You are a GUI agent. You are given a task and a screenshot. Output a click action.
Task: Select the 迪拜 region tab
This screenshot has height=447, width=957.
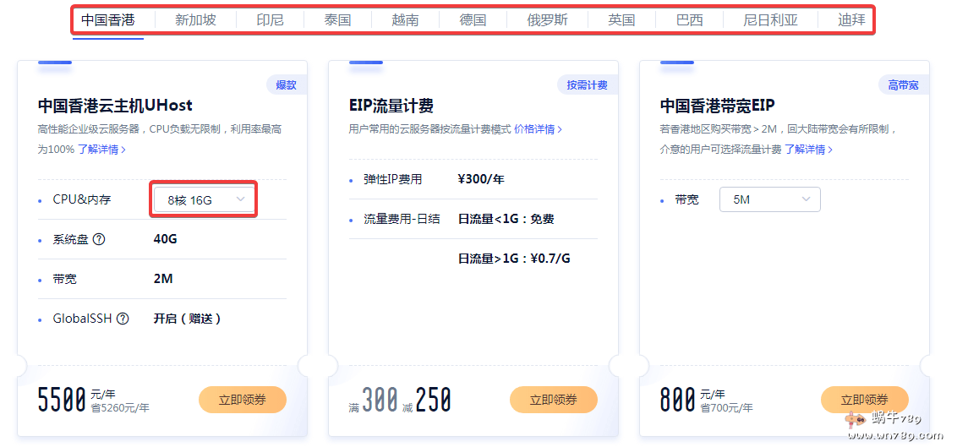click(x=851, y=20)
